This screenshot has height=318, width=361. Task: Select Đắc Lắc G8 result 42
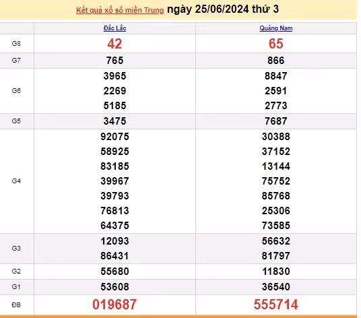click(x=114, y=44)
